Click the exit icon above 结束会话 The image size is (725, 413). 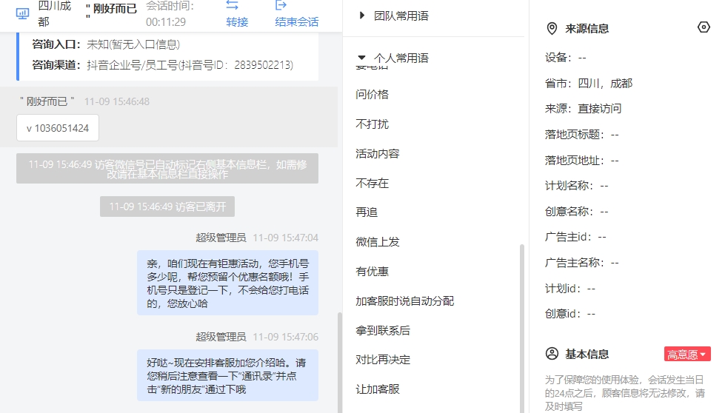click(x=281, y=5)
